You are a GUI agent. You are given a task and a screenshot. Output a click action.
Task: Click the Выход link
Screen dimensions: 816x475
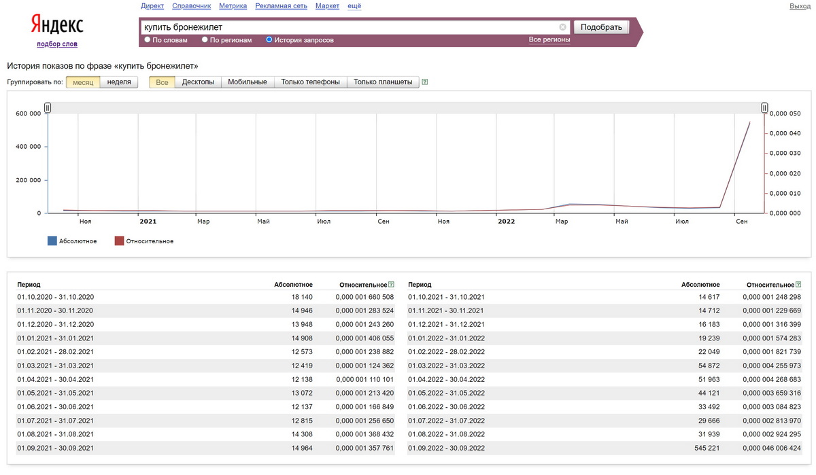pyautogui.click(x=800, y=6)
